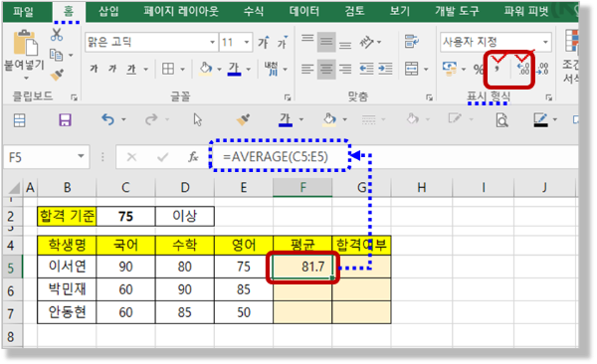
Task: Click the Paste clipboard icon
Action: [x=26, y=43]
